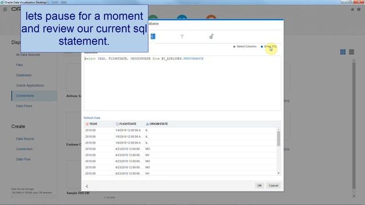Screen dimensions: 365x205
Task: Click the Refresh Data link
Action: [x=92, y=118]
